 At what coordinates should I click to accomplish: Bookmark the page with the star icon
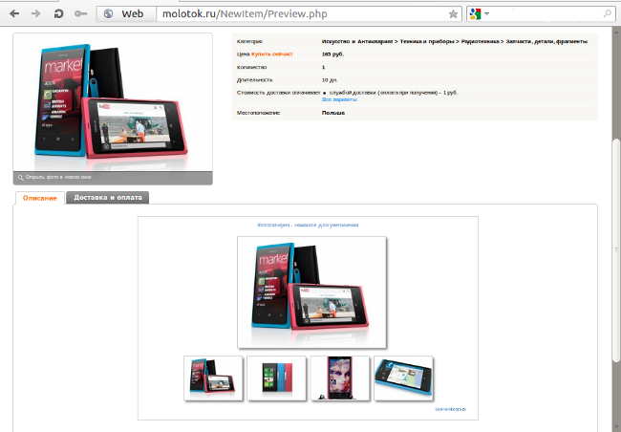point(453,14)
